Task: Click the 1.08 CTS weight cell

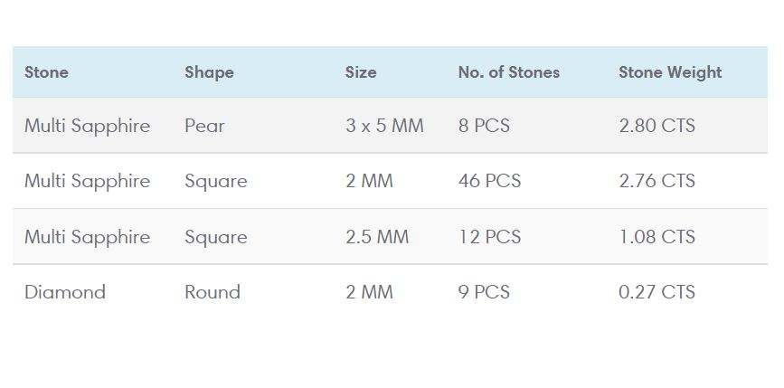Action: point(656,237)
